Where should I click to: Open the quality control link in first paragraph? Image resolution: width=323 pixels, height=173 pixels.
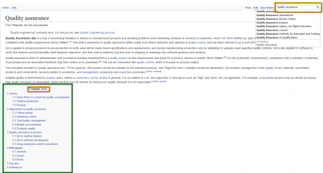pyautogui.click(x=197, y=43)
